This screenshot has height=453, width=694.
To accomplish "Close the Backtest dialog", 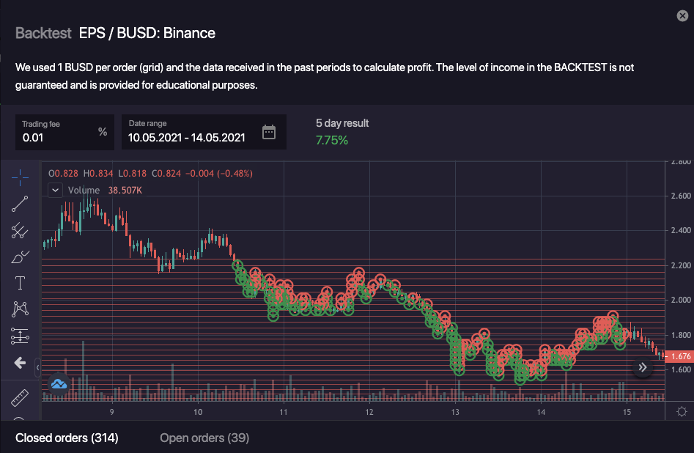I will 682,15.
